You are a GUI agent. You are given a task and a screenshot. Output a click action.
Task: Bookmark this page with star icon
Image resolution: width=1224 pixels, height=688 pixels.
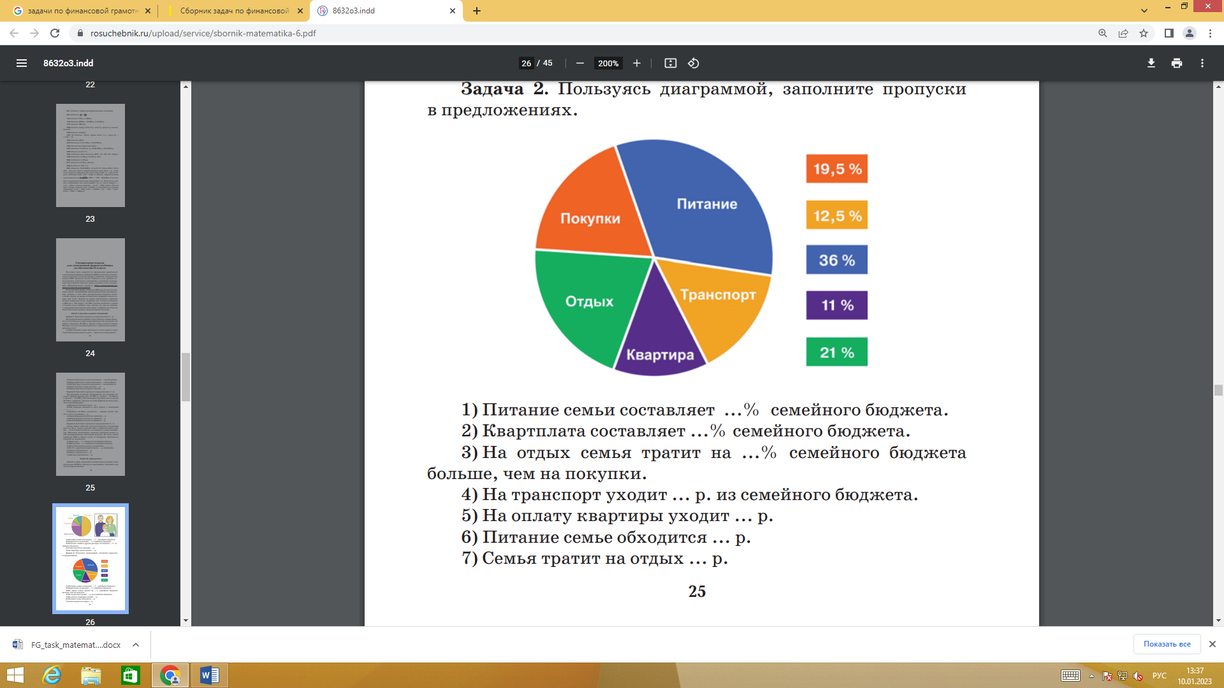pos(1144,33)
